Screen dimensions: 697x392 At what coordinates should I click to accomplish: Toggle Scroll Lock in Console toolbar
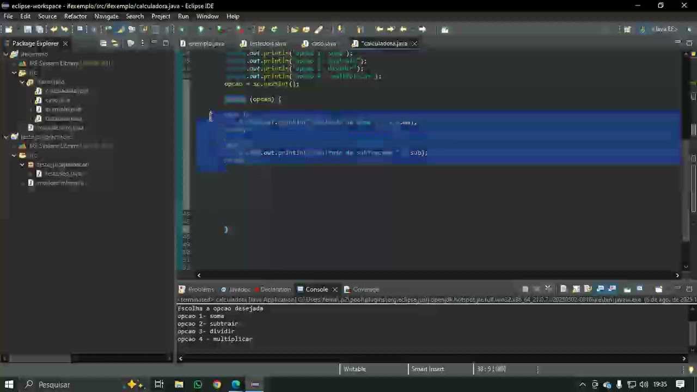576,289
